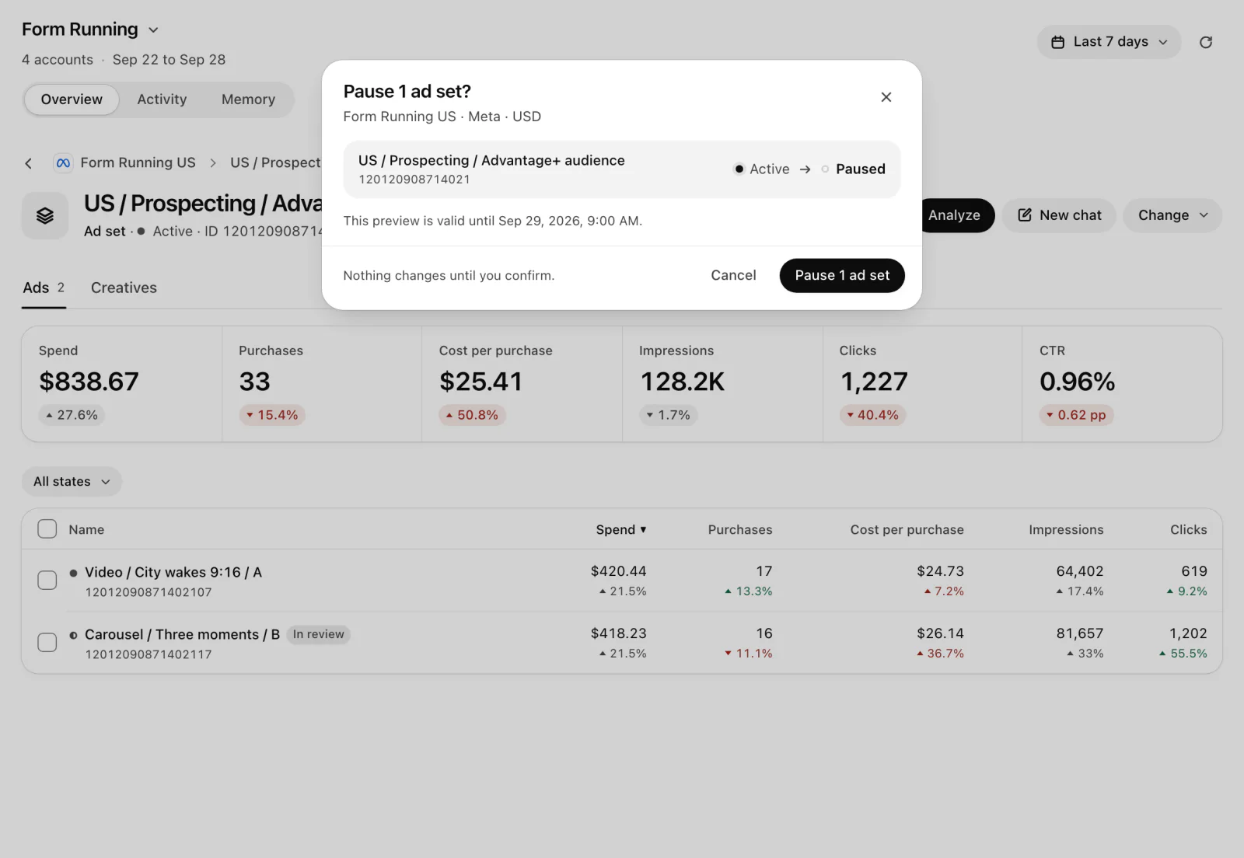Click the 40.4% clicks change badge
This screenshot has height=858, width=1244.
click(x=872, y=415)
